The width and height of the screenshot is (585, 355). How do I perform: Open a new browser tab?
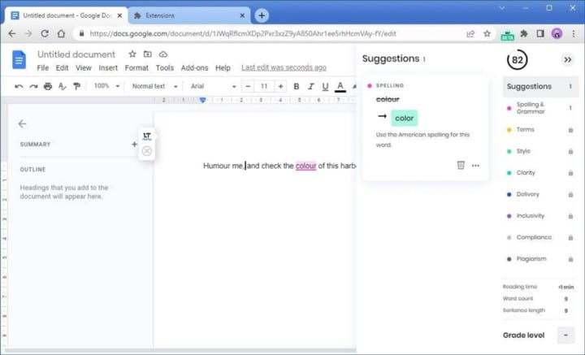click(262, 15)
